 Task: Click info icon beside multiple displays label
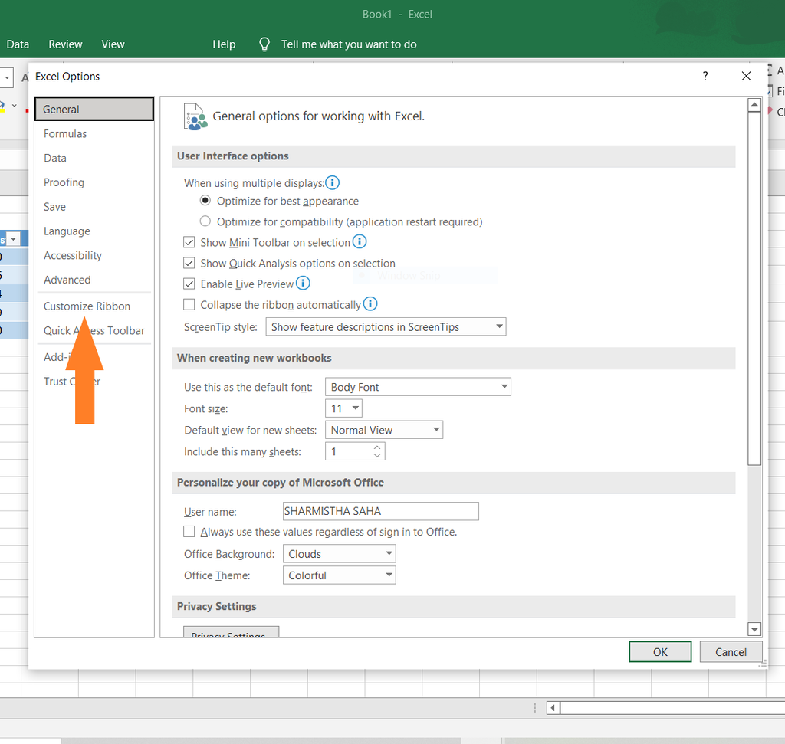[x=332, y=183]
